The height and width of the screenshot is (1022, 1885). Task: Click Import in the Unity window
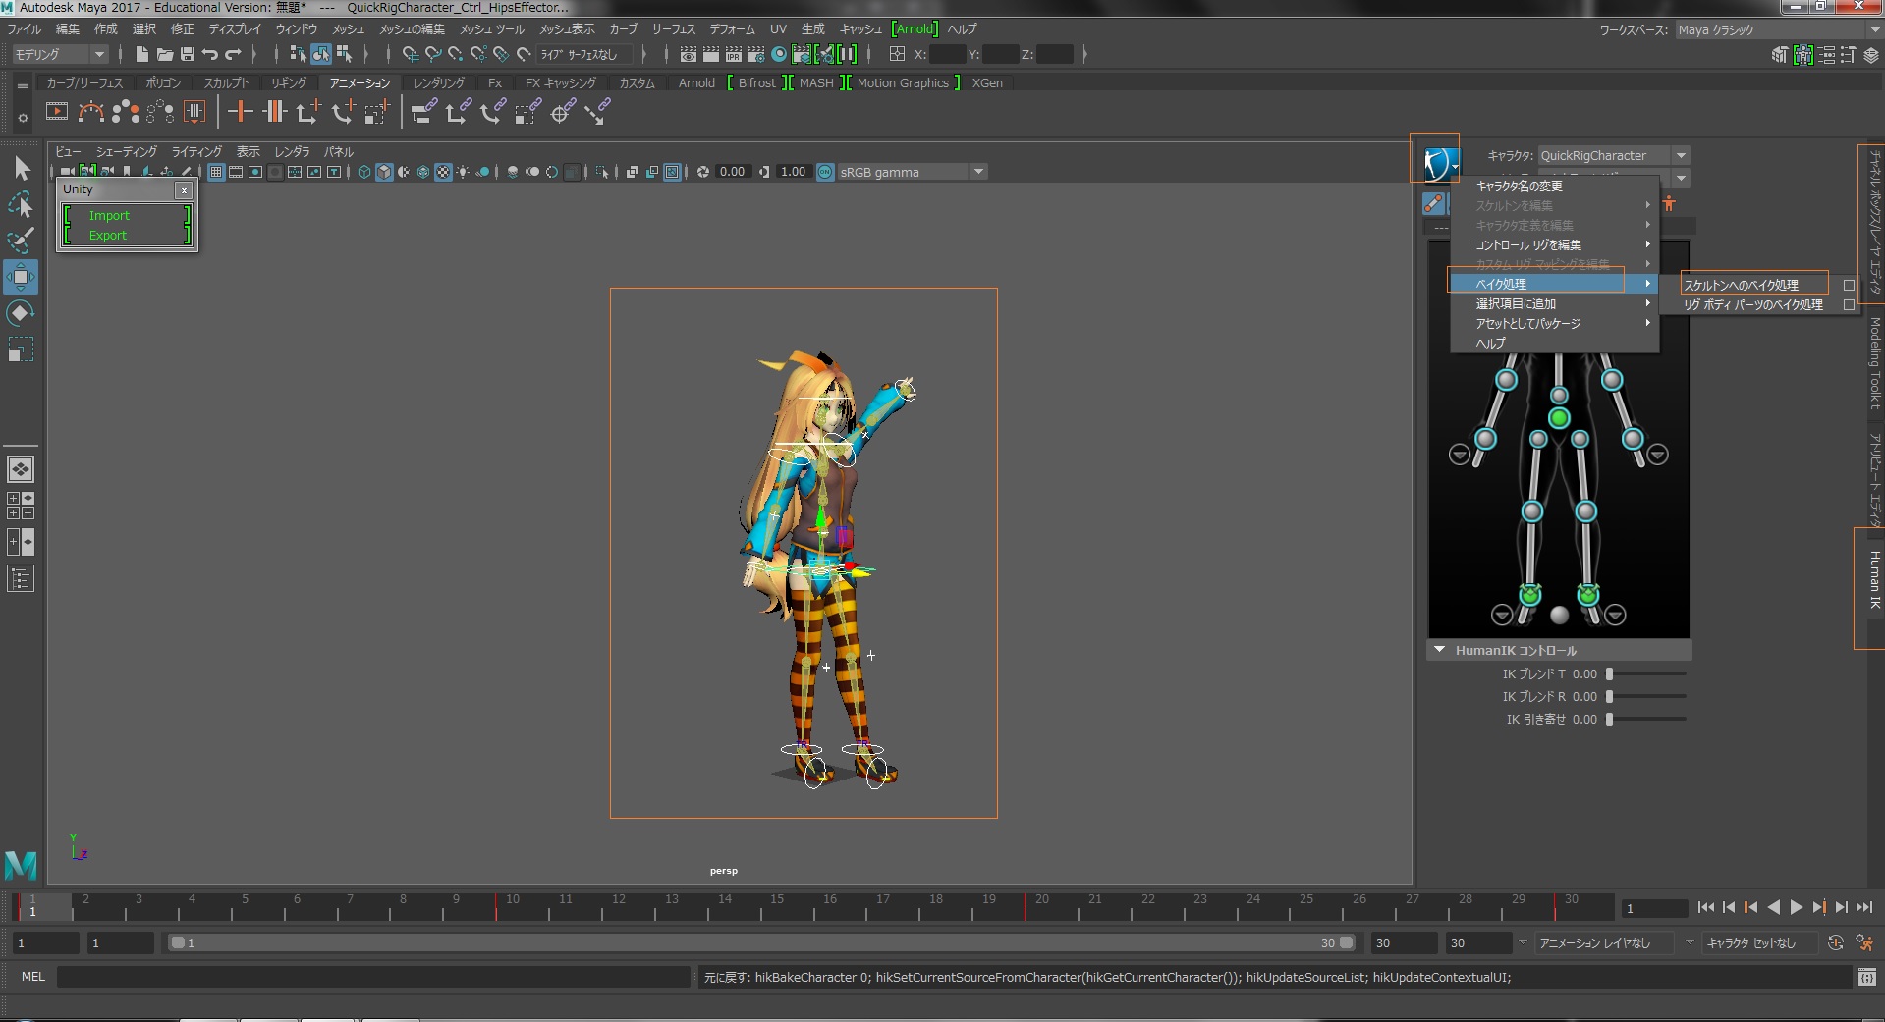tap(109, 216)
